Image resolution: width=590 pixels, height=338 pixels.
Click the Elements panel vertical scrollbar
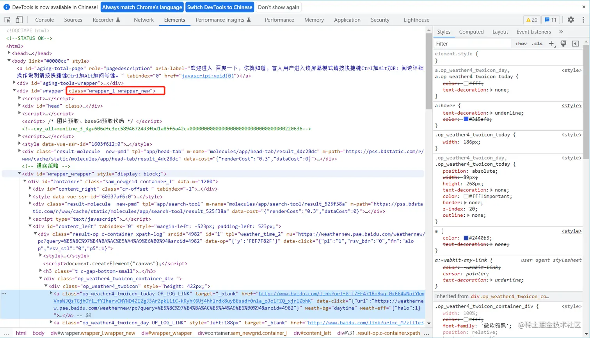point(428,70)
